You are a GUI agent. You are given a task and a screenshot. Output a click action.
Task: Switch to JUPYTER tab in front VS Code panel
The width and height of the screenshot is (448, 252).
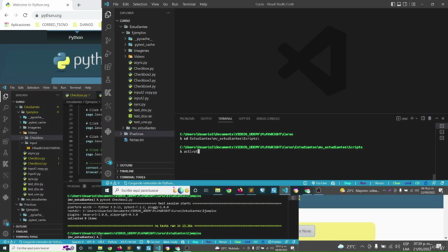[244, 118]
